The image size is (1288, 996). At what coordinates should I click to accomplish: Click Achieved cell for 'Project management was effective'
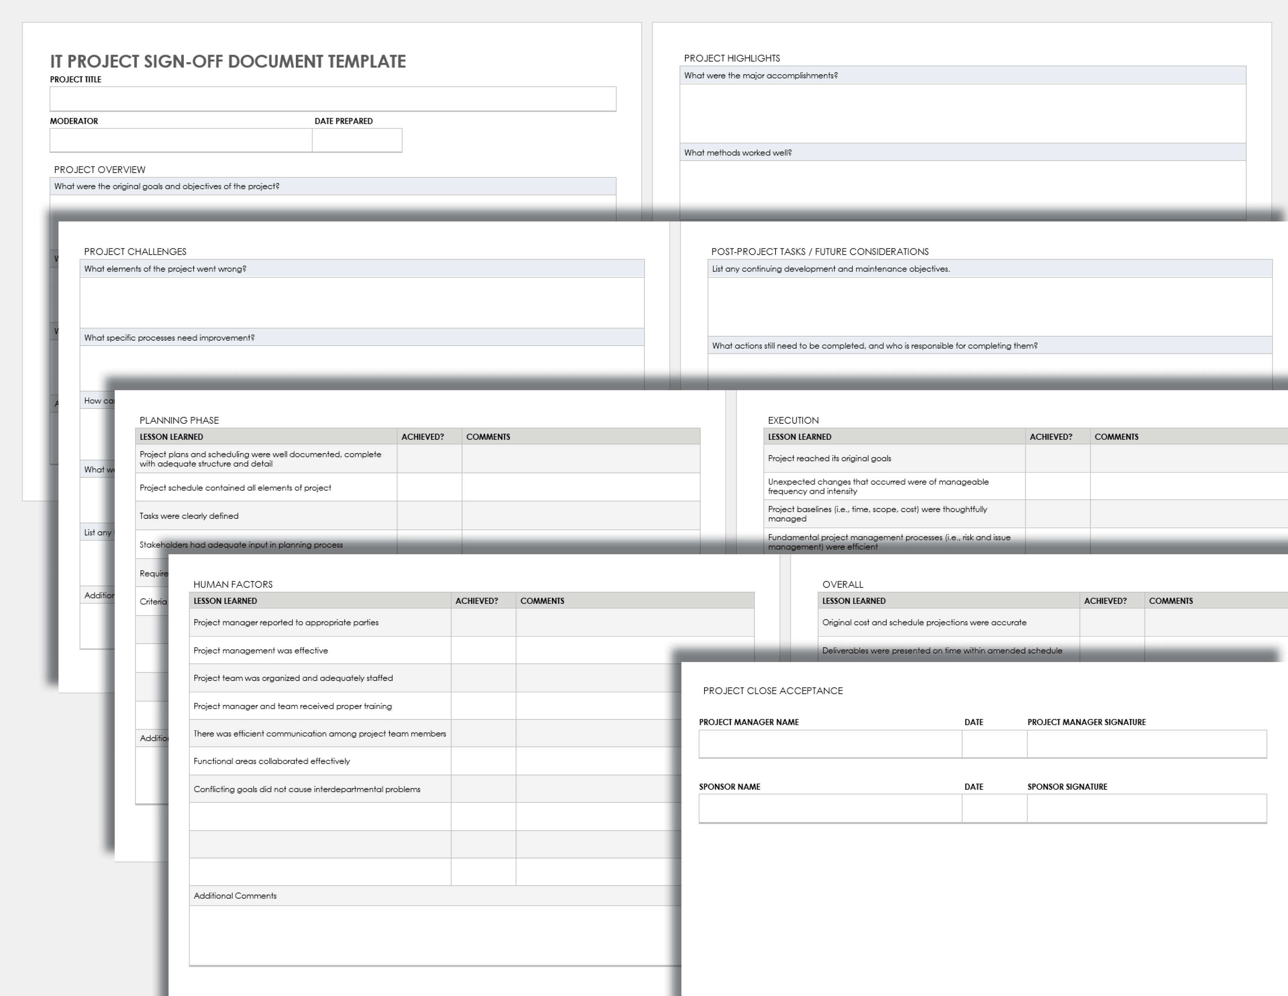[x=484, y=650]
